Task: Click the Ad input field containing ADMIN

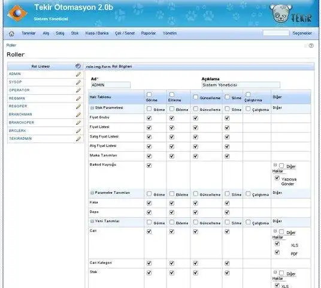Action: (111, 85)
